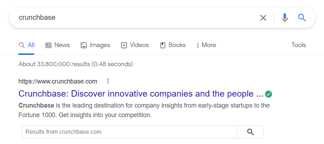Click the https://www.crunchbase.com URL text
The image size is (324, 144).
(58, 81)
